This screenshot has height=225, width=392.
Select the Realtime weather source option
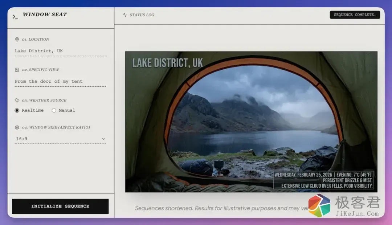(17, 110)
